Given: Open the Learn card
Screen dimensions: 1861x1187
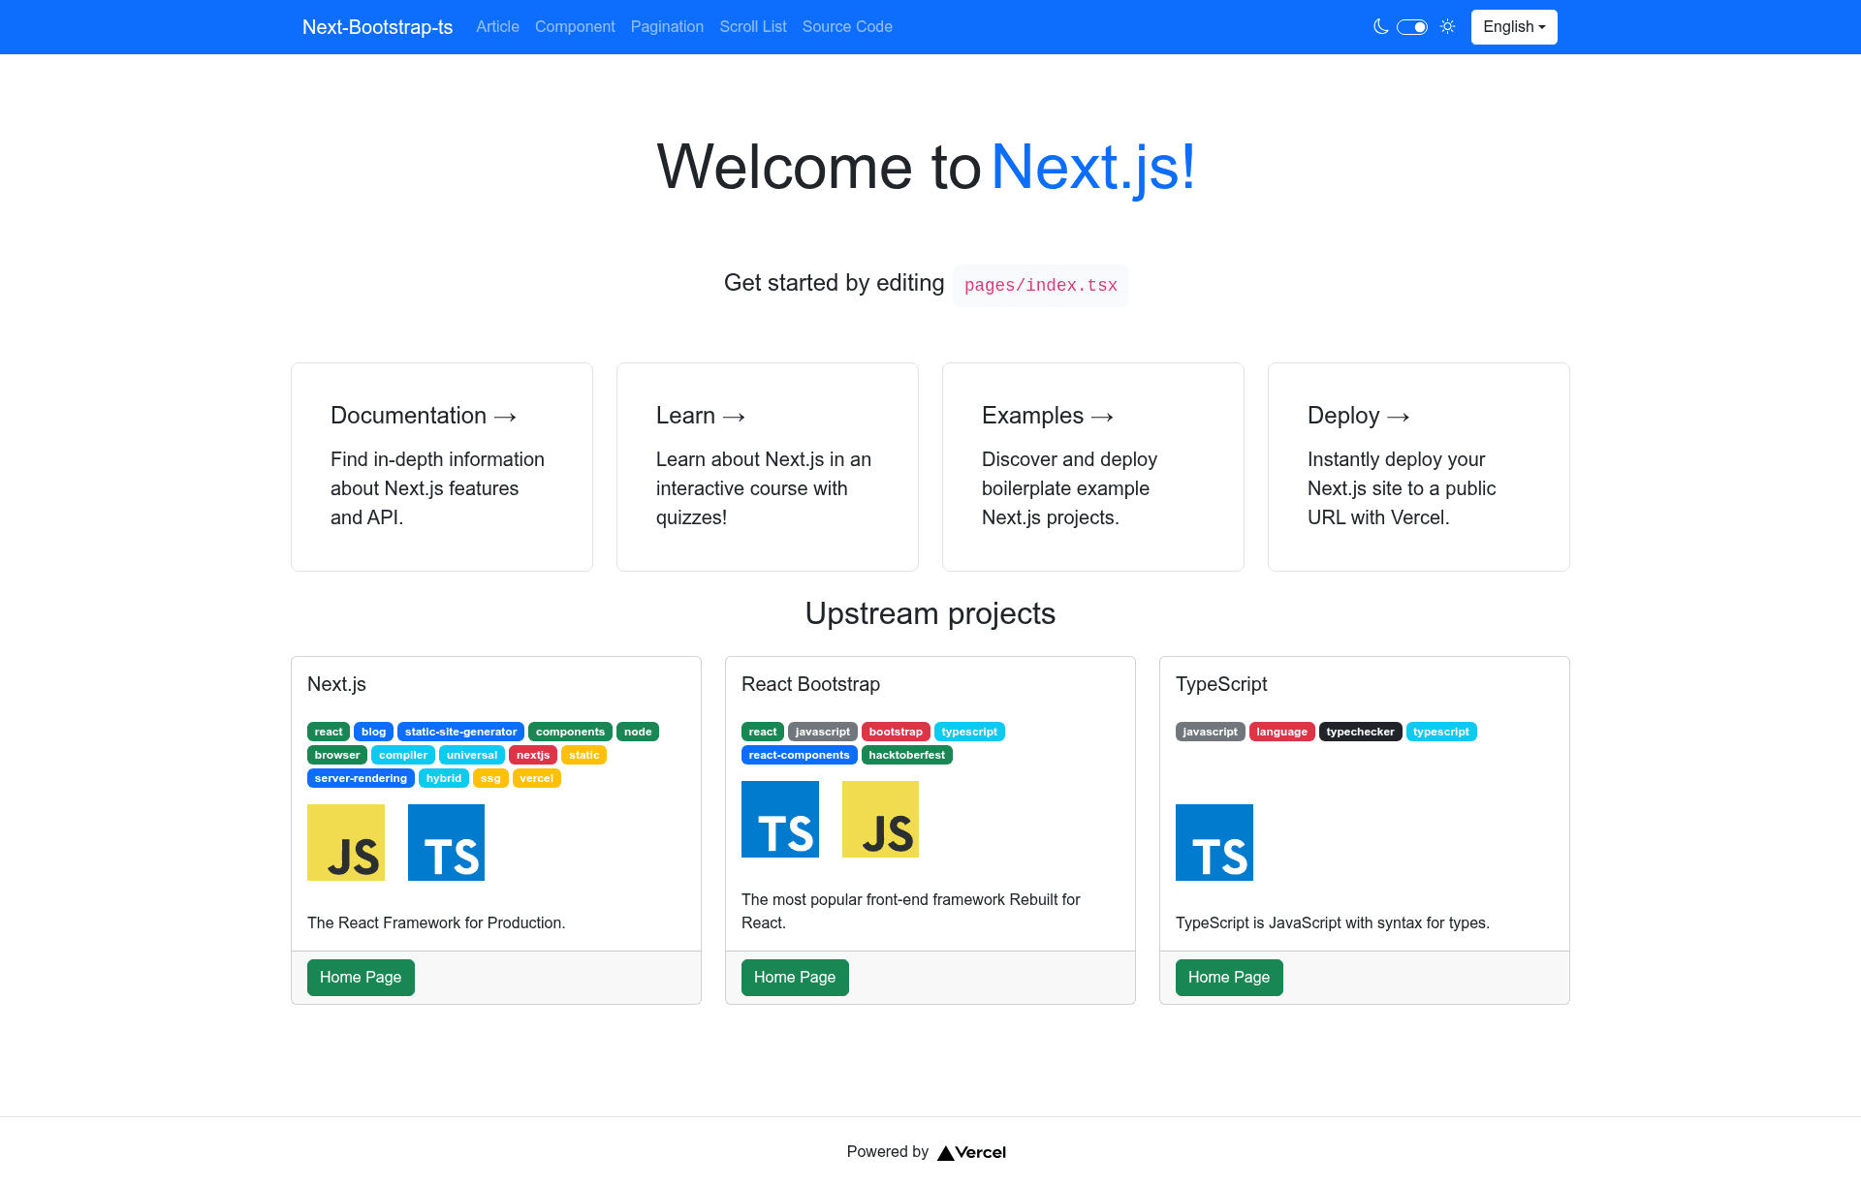Looking at the screenshot, I should (768, 467).
